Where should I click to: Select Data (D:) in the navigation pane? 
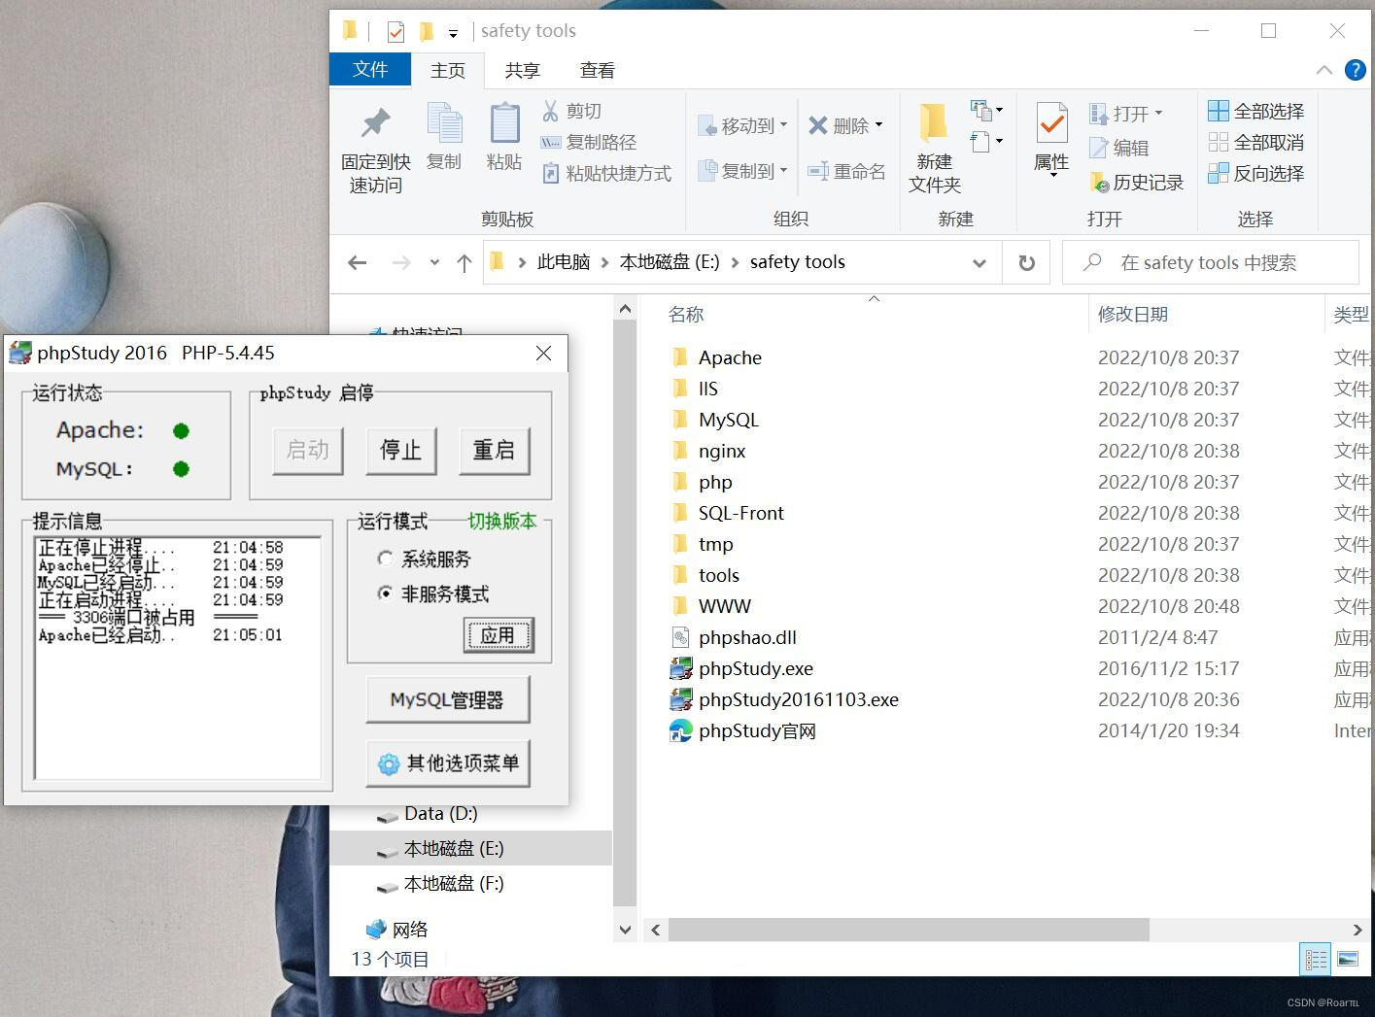[440, 814]
